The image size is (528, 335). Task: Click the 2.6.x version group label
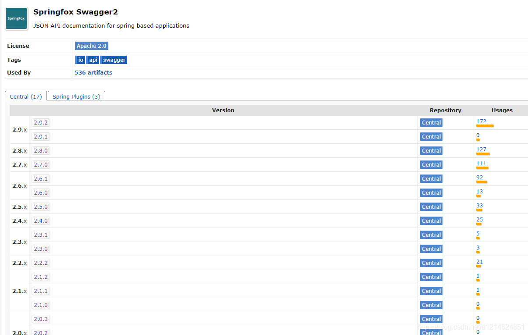point(20,186)
